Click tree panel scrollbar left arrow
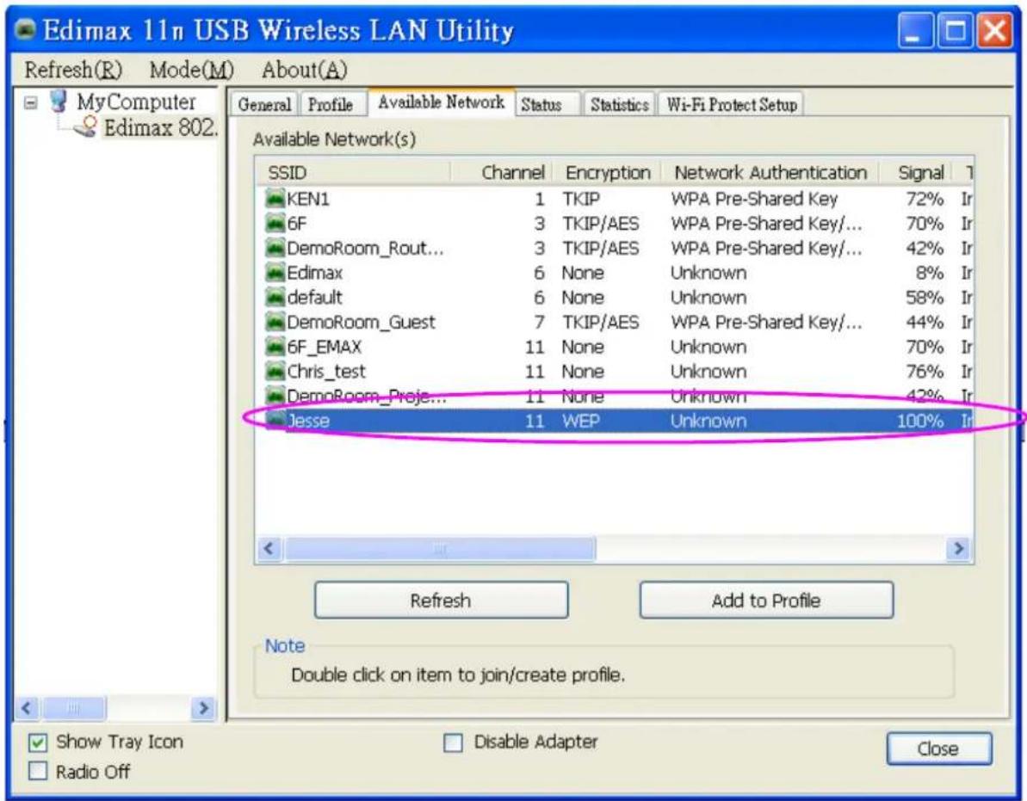Screen dimensions: 1027x801 tap(26, 707)
